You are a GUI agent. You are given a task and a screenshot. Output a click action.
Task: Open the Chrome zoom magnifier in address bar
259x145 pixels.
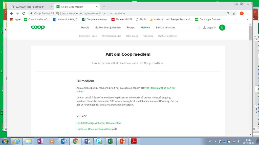tap(228, 14)
